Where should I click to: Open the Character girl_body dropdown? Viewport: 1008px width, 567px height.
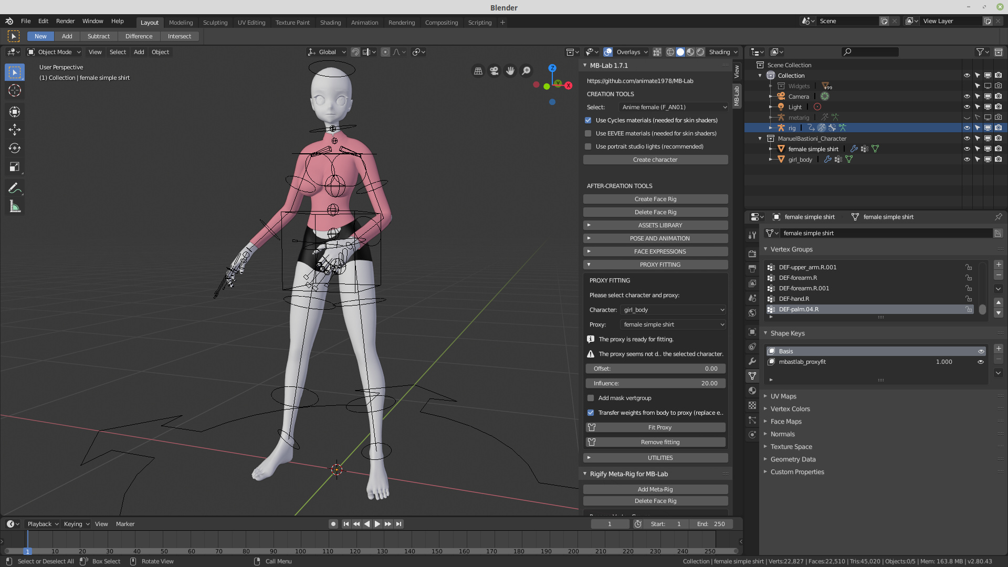[x=673, y=310]
